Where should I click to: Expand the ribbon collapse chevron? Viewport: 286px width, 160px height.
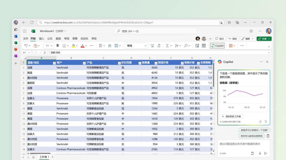tap(269, 47)
